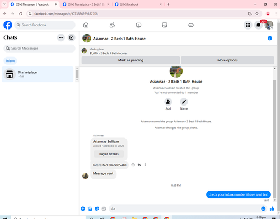Close the Marketplace - 2 Beds browser tab
The width and height of the screenshot is (280, 219).
[108, 4]
